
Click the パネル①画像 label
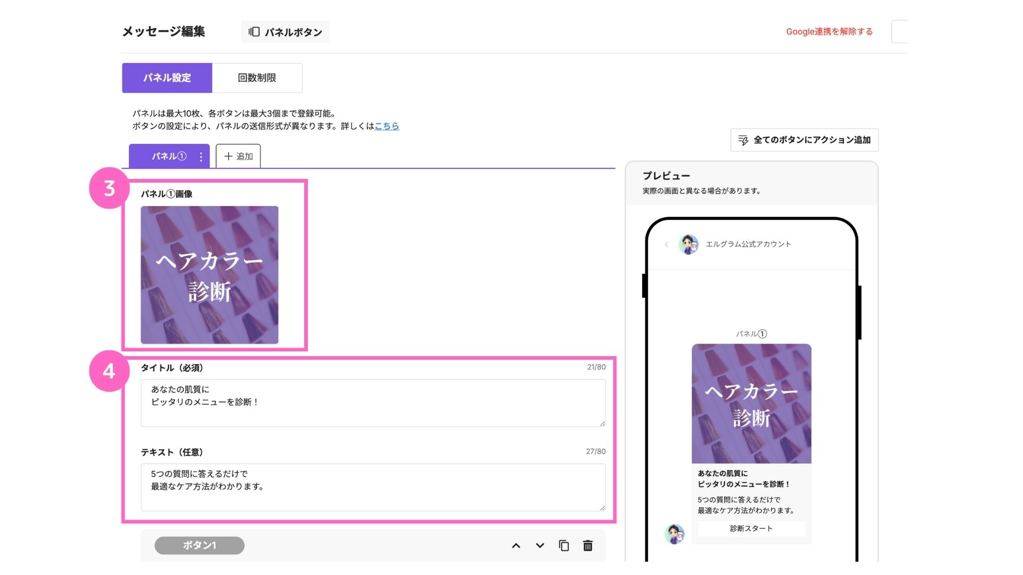coord(166,194)
